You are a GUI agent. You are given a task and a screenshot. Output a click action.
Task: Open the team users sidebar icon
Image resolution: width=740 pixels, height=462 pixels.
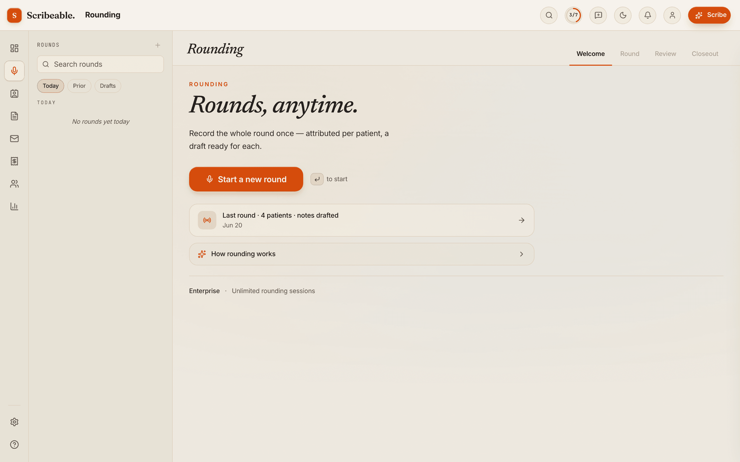(x=14, y=184)
